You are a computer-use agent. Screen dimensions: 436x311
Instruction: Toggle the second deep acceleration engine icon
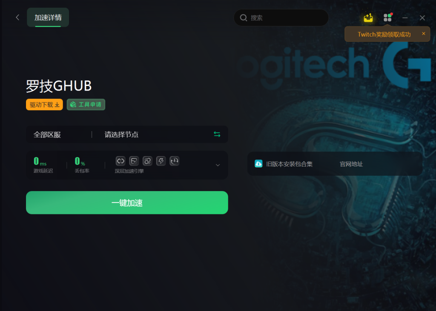point(134,161)
